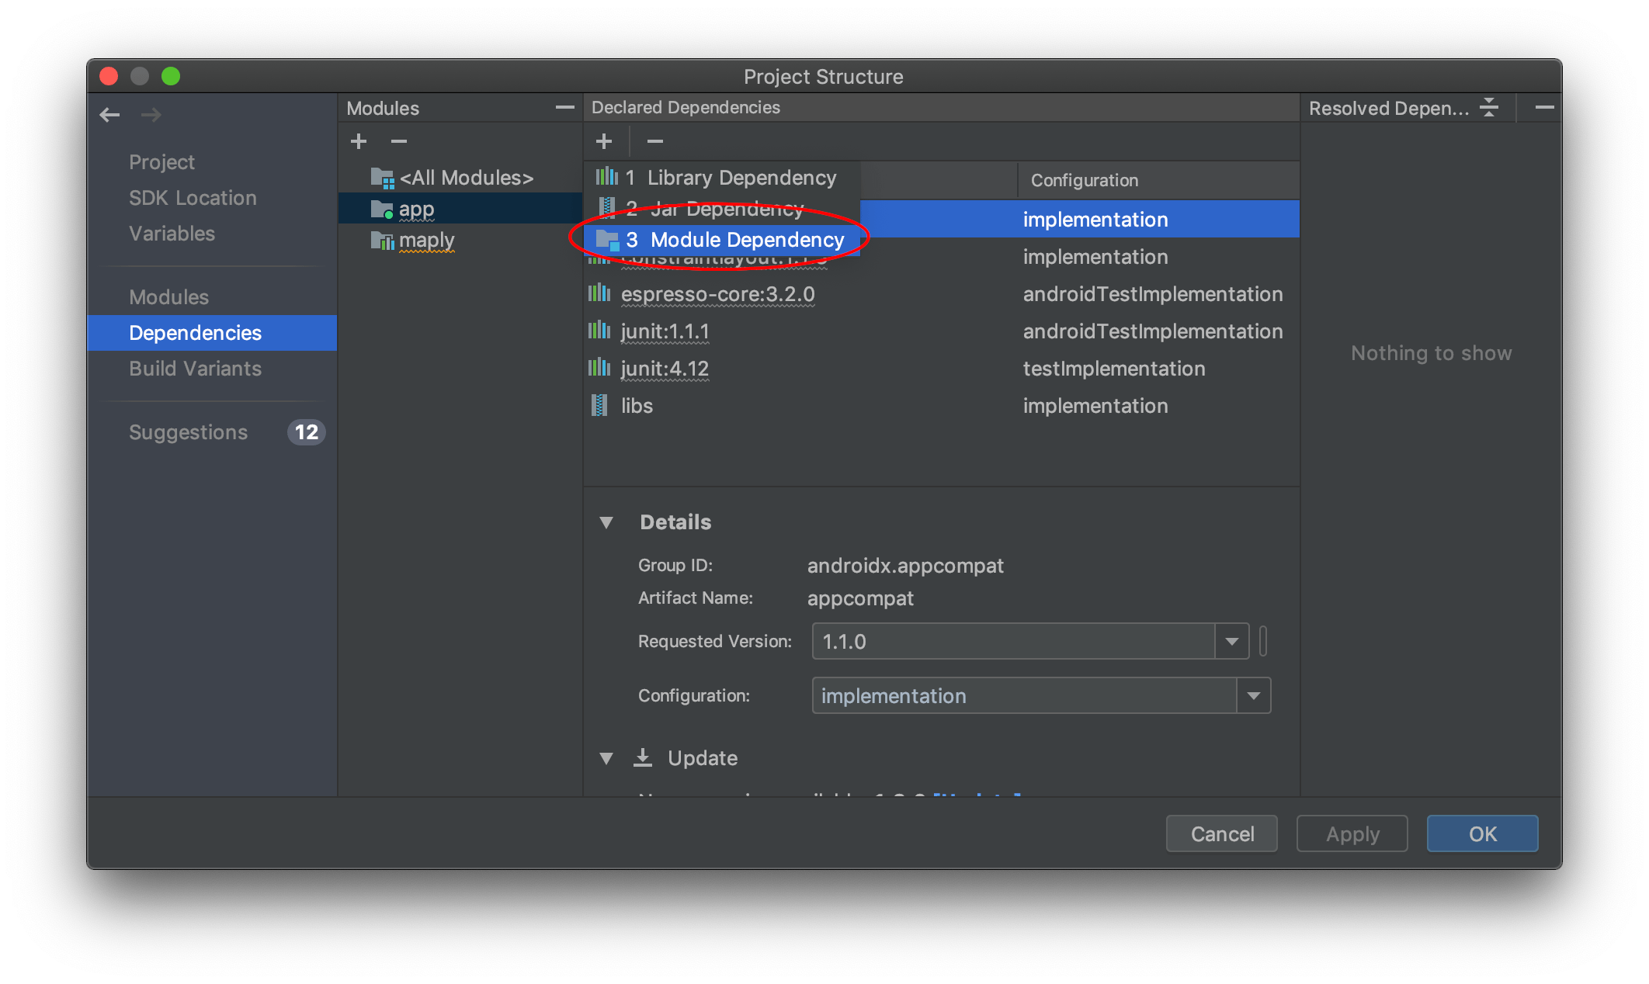1649x984 pixels.
Task: Choose Module Dependency from the popup
Action: coord(734,240)
